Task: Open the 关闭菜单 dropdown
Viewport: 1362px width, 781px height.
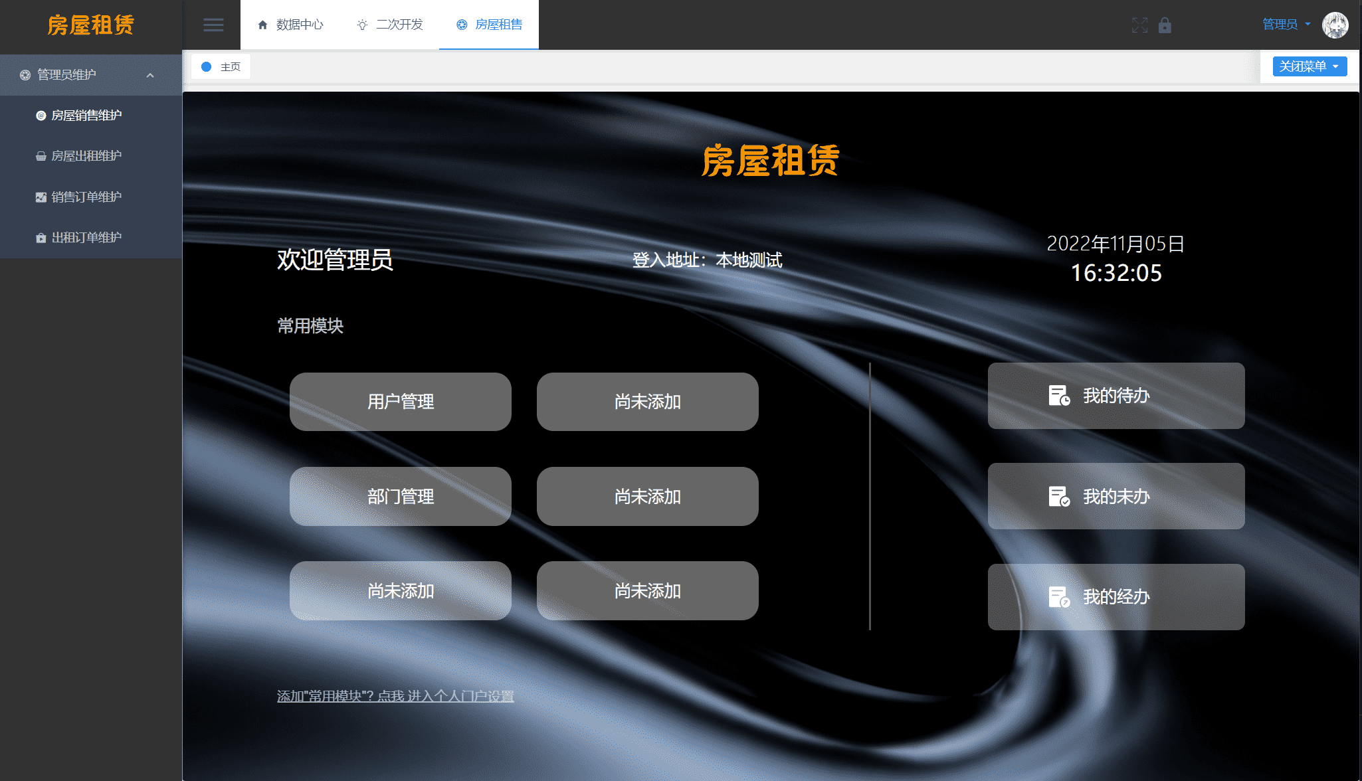Action: (x=1308, y=66)
